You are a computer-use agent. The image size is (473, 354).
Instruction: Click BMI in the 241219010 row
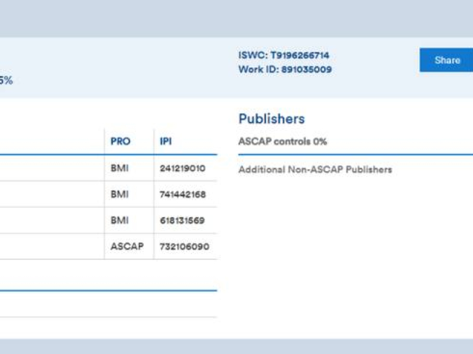tap(119, 168)
